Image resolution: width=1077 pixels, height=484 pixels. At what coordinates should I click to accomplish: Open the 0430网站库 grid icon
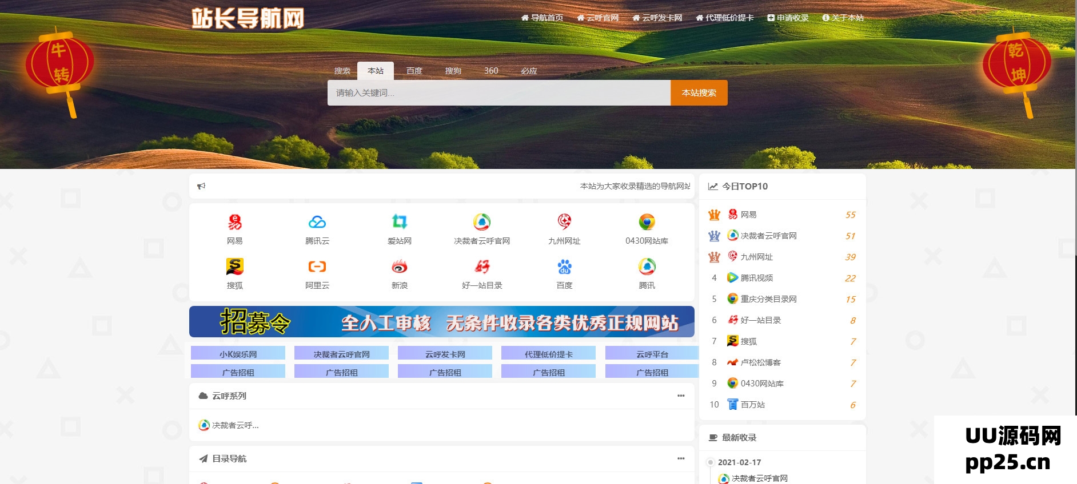tap(647, 222)
